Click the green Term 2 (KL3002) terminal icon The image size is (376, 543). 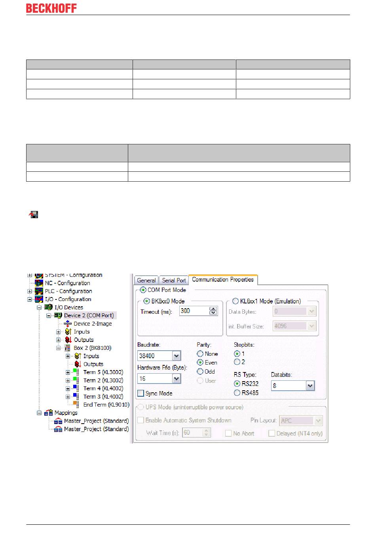(75, 380)
